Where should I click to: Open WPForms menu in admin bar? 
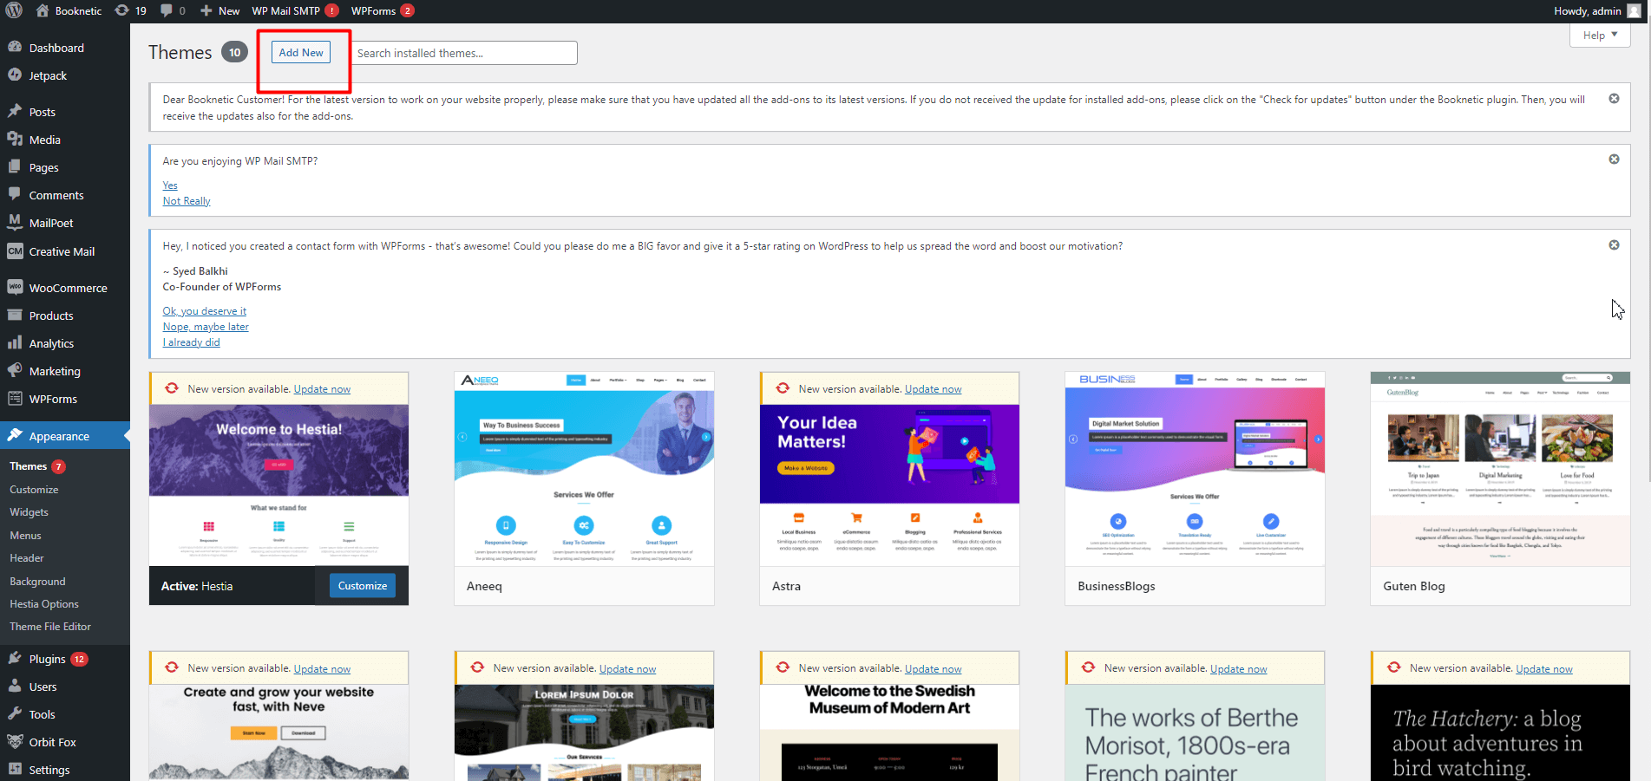(x=383, y=10)
